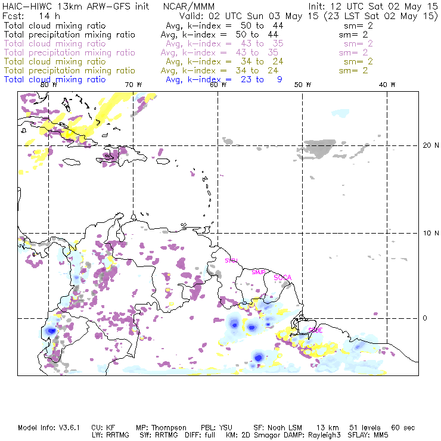Viewport: 441px width, 441px height.
Task: Click blue 'Total cloud mixing ratio' legend line
Action: (x=55, y=80)
